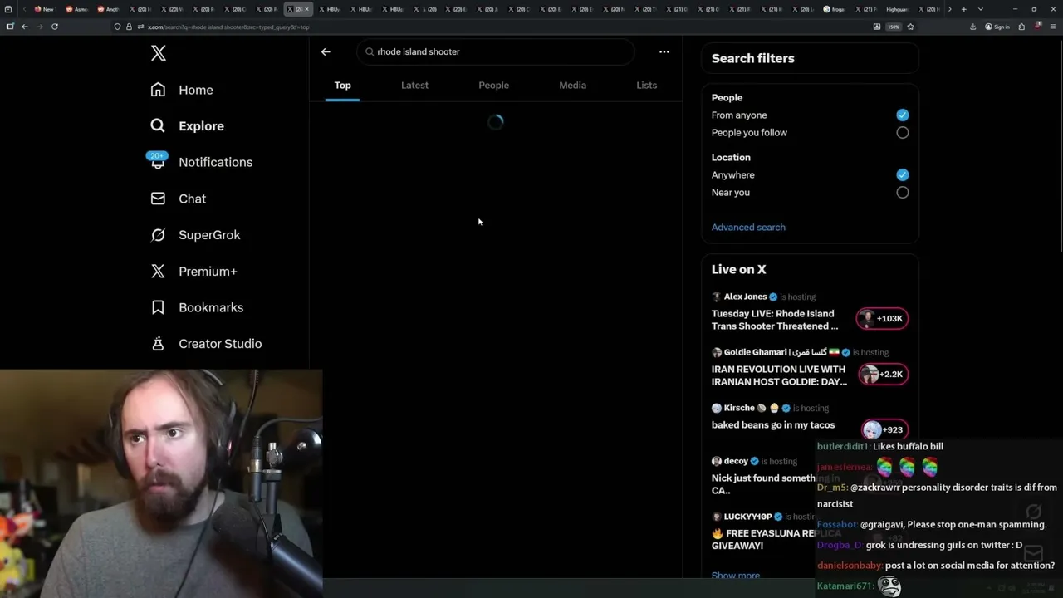Click the +2.2K listeners badge

pos(882,375)
